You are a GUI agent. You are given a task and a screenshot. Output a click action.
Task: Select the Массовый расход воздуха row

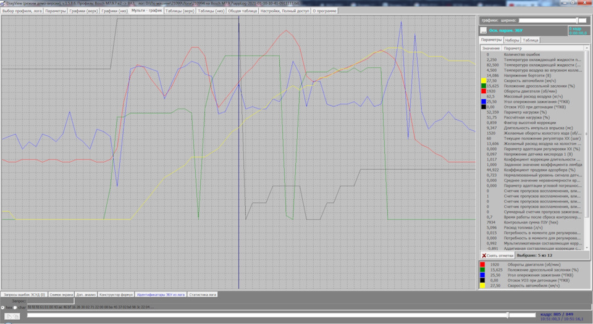tap(532, 96)
